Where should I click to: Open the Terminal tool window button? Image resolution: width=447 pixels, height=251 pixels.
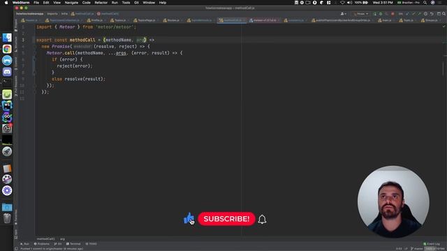point(73,244)
